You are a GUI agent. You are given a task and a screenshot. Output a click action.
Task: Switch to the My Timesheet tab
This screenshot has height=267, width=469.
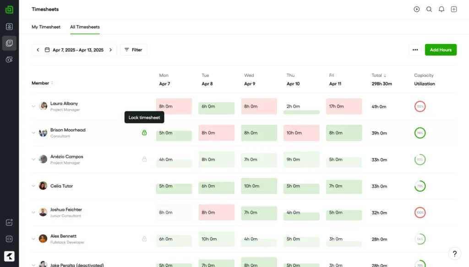46,27
